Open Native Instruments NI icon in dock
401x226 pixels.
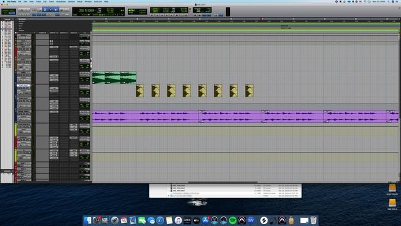coord(187,220)
